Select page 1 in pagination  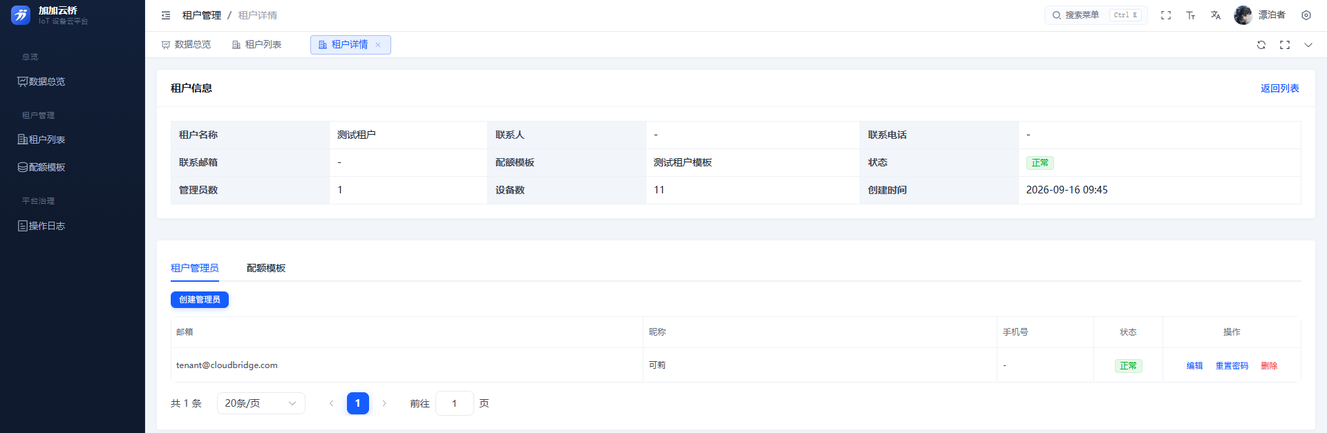(357, 403)
